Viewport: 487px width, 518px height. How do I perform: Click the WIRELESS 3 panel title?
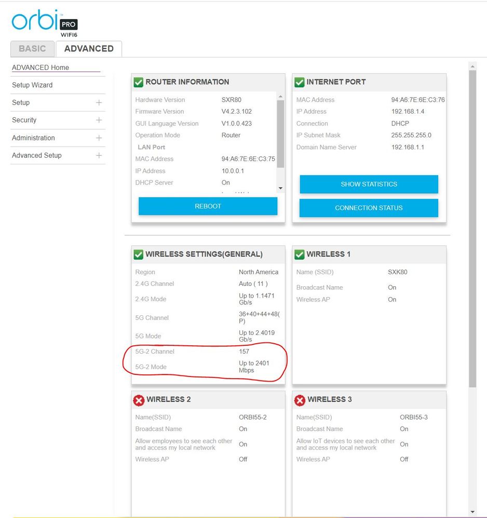click(x=330, y=399)
